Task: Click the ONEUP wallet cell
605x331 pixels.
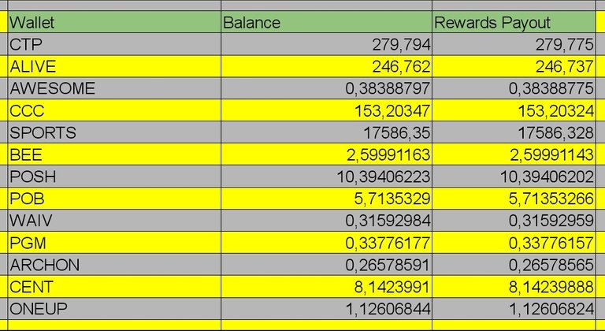Action: 114,309
